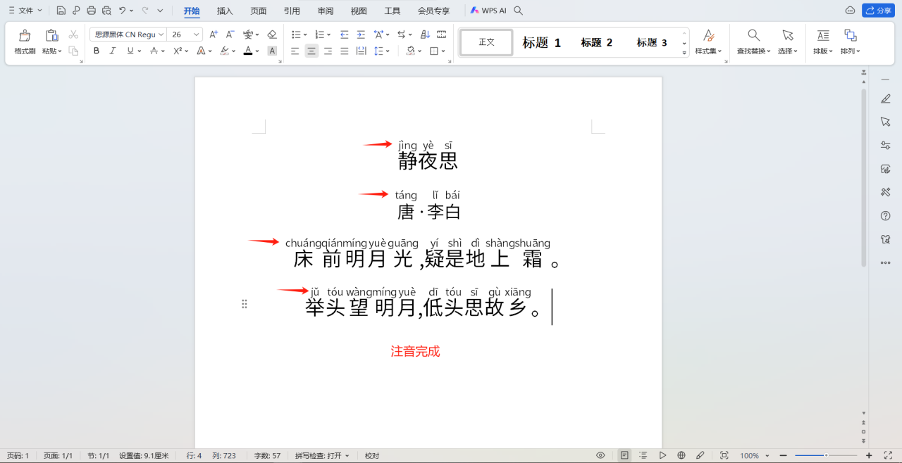Click the search magnifier next to WPS AI
The height and width of the screenshot is (463, 902).
(x=519, y=11)
